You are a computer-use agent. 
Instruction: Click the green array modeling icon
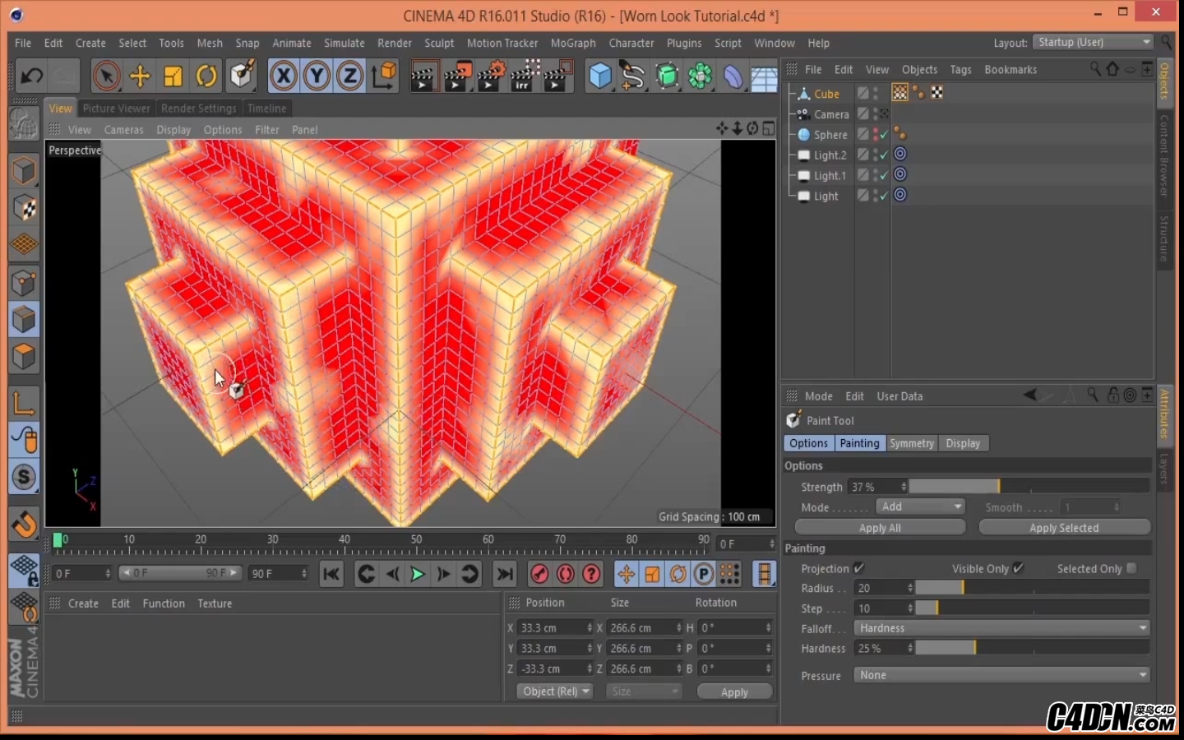tap(700, 76)
